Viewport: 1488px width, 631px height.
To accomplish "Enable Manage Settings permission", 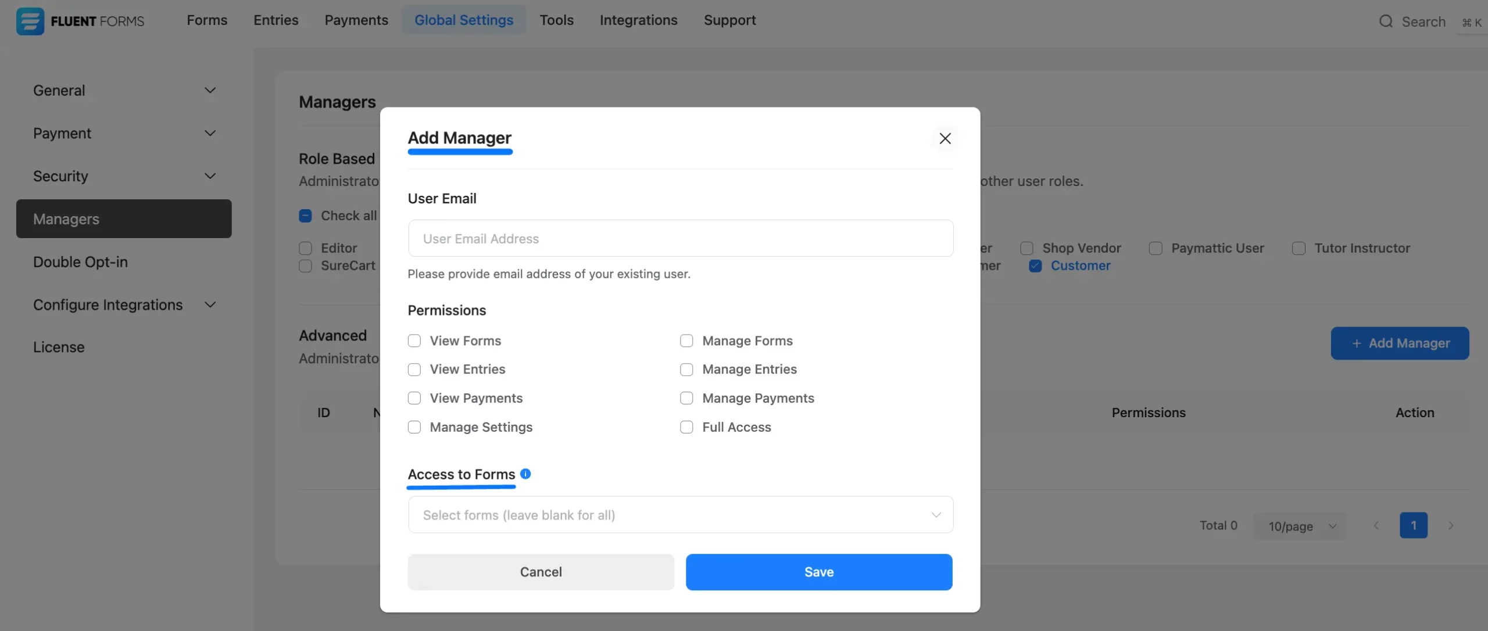I will coord(414,427).
